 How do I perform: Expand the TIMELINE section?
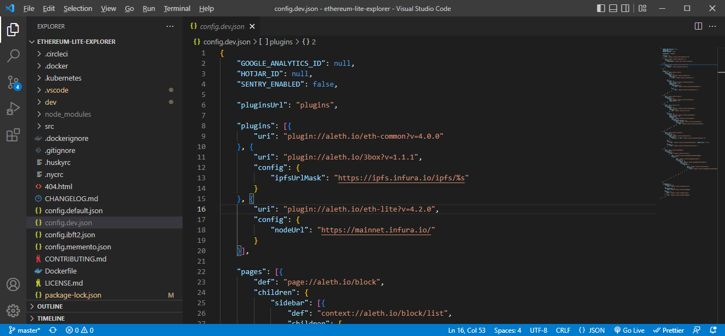pyautogui.click(x=104, y=318)
